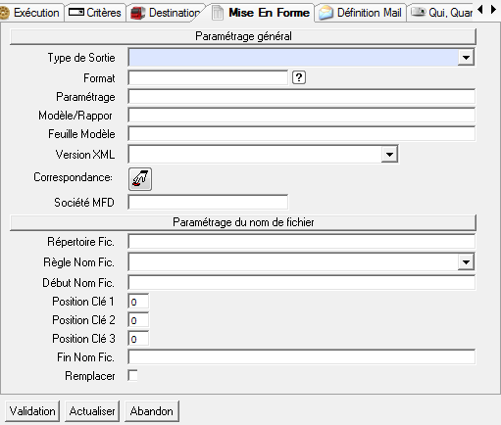The image size is (501, 425).
Task: Click the Définition Mail envelope icon
Action: click(326, 13)
